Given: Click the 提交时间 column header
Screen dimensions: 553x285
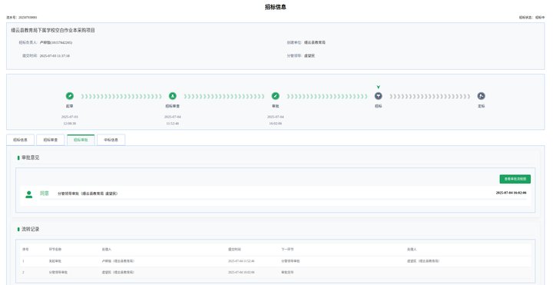Looking at the screenshot, I should [x=234, y=250].
